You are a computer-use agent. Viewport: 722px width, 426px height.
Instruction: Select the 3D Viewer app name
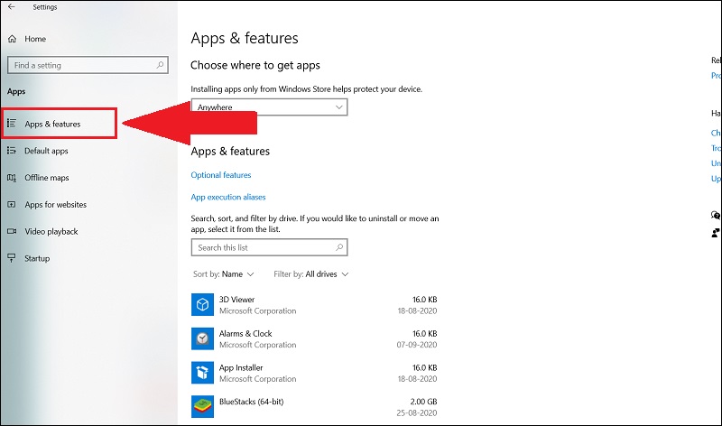click(x=236, y=300)
